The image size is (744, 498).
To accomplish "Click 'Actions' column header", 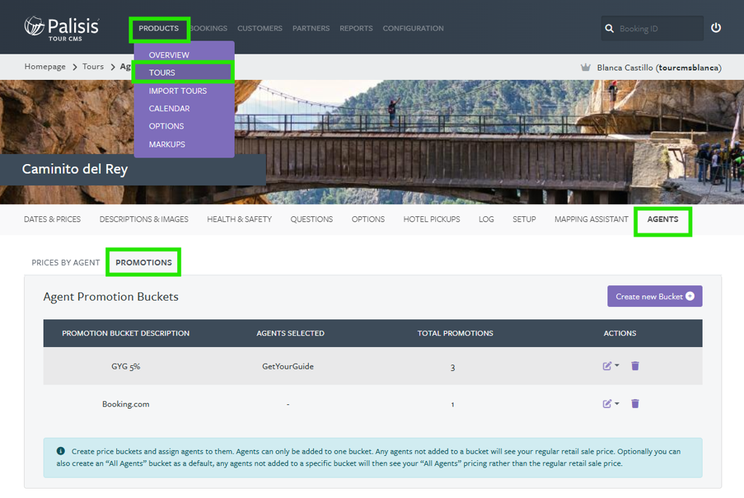I will click(620, 333).
